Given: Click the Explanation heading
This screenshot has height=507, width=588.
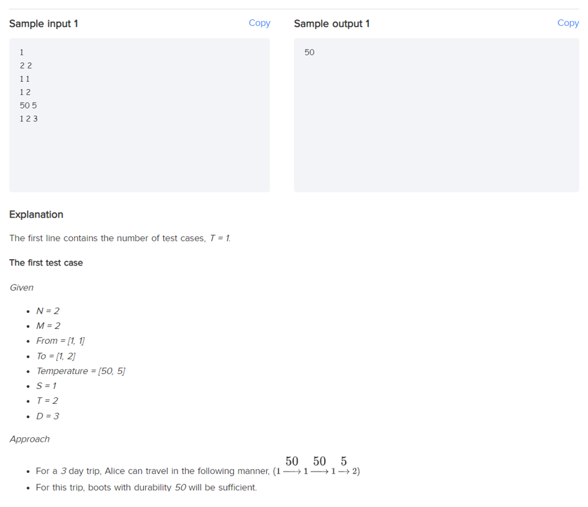Looking at the screenshot, I should (x=36, y=215).
